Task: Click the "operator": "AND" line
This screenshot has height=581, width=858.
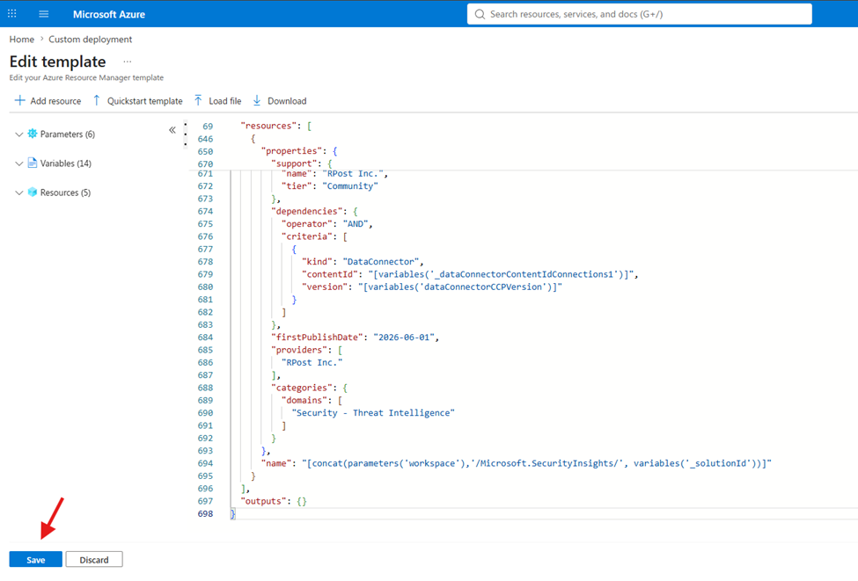Action: (x=326, y=223)
